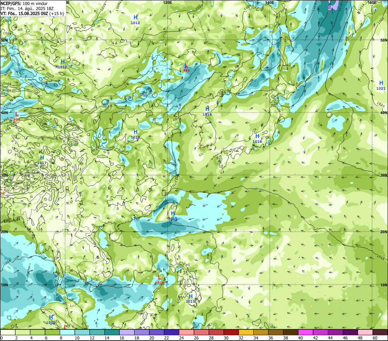Pick the 14–16 dark teal legend swatch
Image resolution: width=388 pixels, height=341 pixels.
click(x=112, y=332)
